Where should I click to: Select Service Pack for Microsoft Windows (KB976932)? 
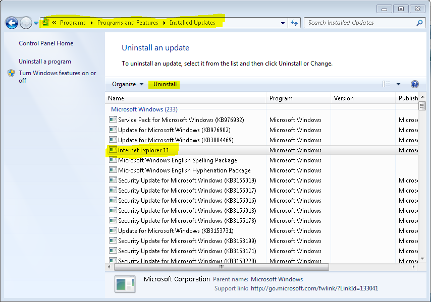click(x=181, y=120)
